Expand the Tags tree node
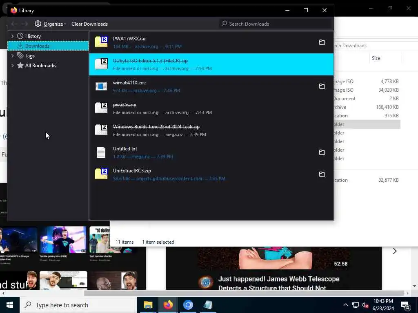The image size is (418, 313). [x=12, y=55]
